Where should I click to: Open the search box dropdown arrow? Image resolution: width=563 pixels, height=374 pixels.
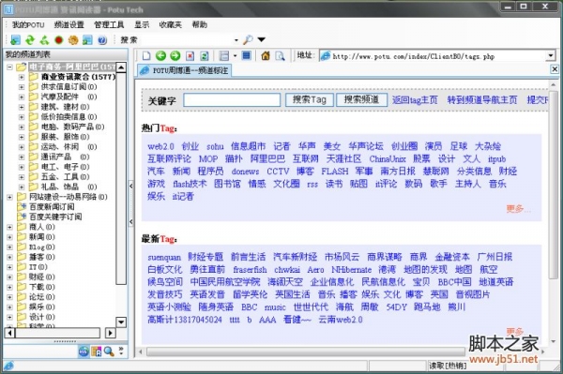(x=236, y=39)
